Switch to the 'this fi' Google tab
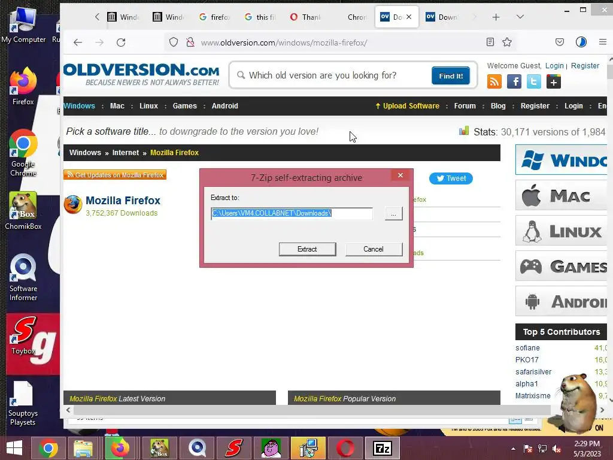 [x=260, y=17]
